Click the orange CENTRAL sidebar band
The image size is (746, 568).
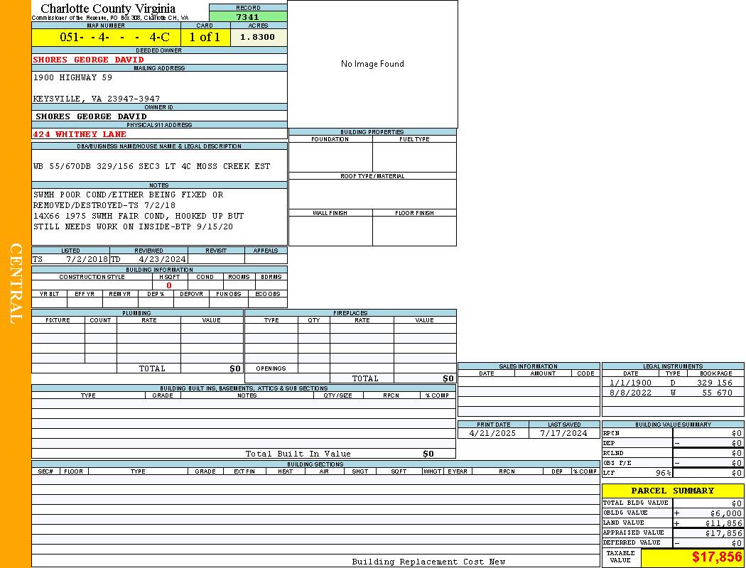point(16,284)
